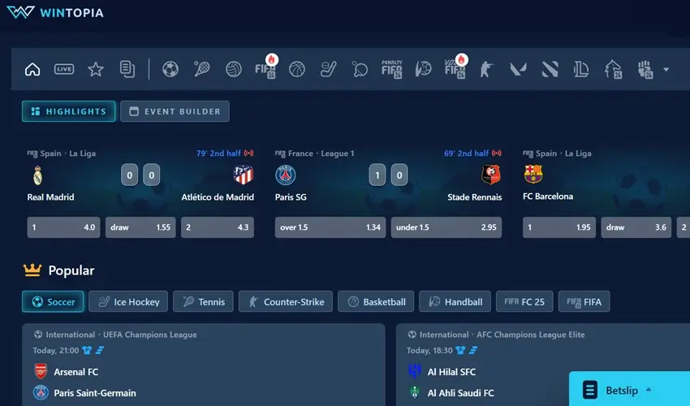Open the Paris Saint-Germain team row
Image resolution: width=690 pixels, height=406 pixels.
pyautogui.click(x=84, y=393)
